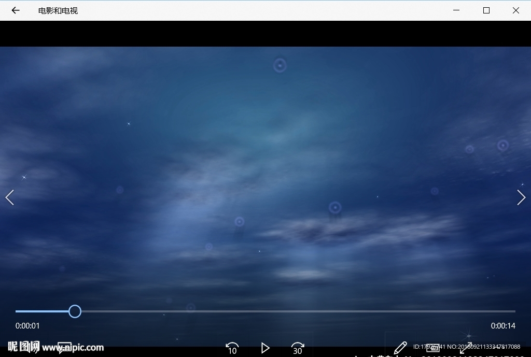Image resolution: width=531 pixels, height=357 pixels.
Task: Go to the next video with the right chevron
Action: 522,197
